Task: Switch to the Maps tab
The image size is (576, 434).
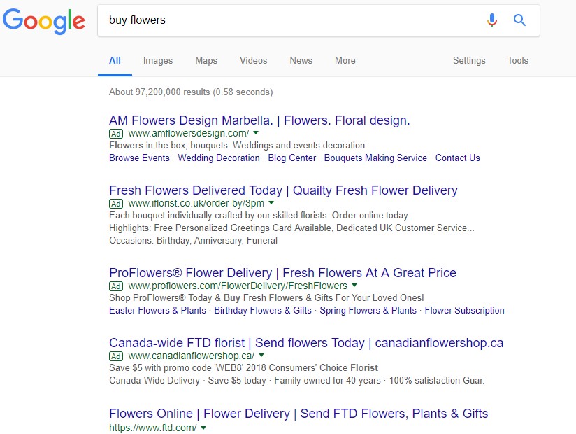Action: point(206,61)
